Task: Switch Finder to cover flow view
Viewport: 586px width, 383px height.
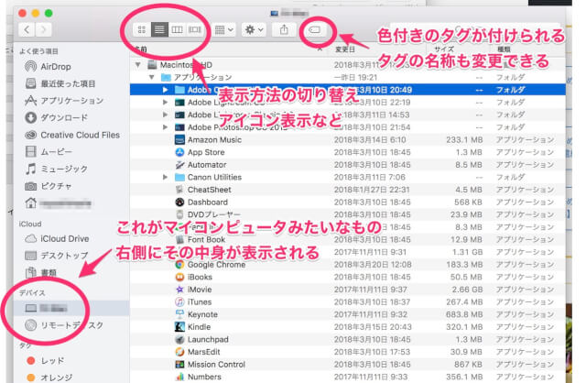Action: (195, 29)
